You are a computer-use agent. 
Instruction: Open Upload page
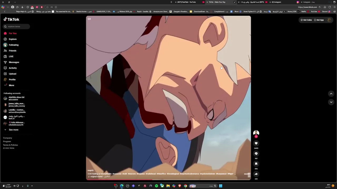[x=11, y=74]
